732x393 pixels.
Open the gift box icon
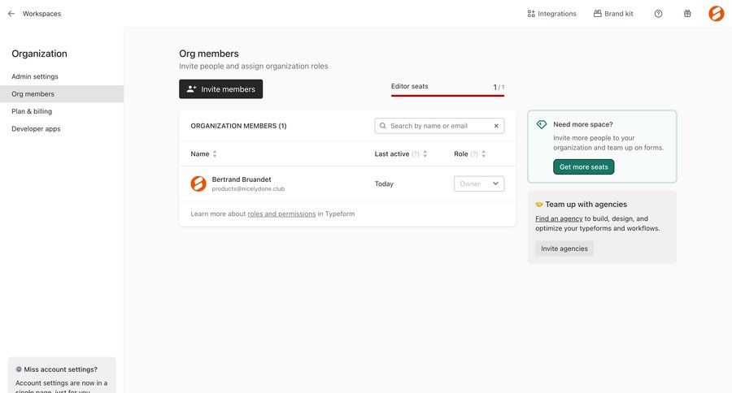pos(687,14)
